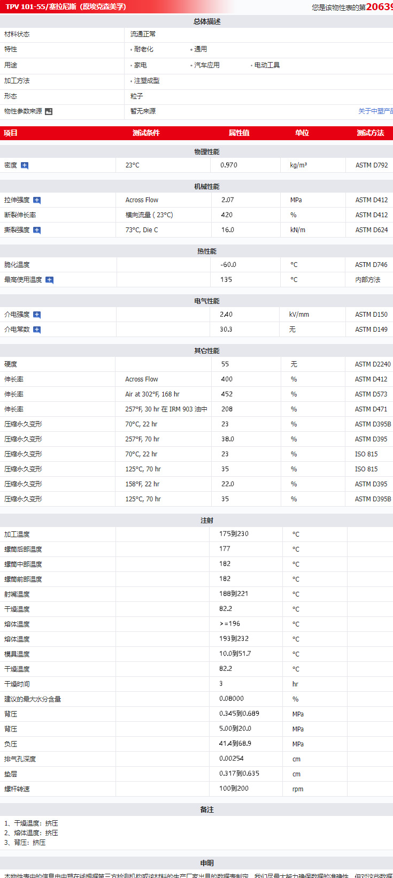Click the back pressure value 0.345到0.689
The image size is (393, 878).
pyautogui.click(x=239, y=714)
